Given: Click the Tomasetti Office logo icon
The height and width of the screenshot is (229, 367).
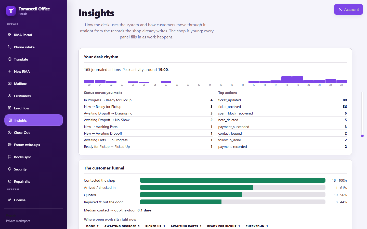Looking at the screenshot, I should click(11, 11).
